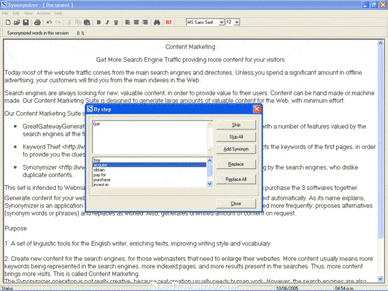Open the Help menu

pyautogui.click(x=58, y=13)
